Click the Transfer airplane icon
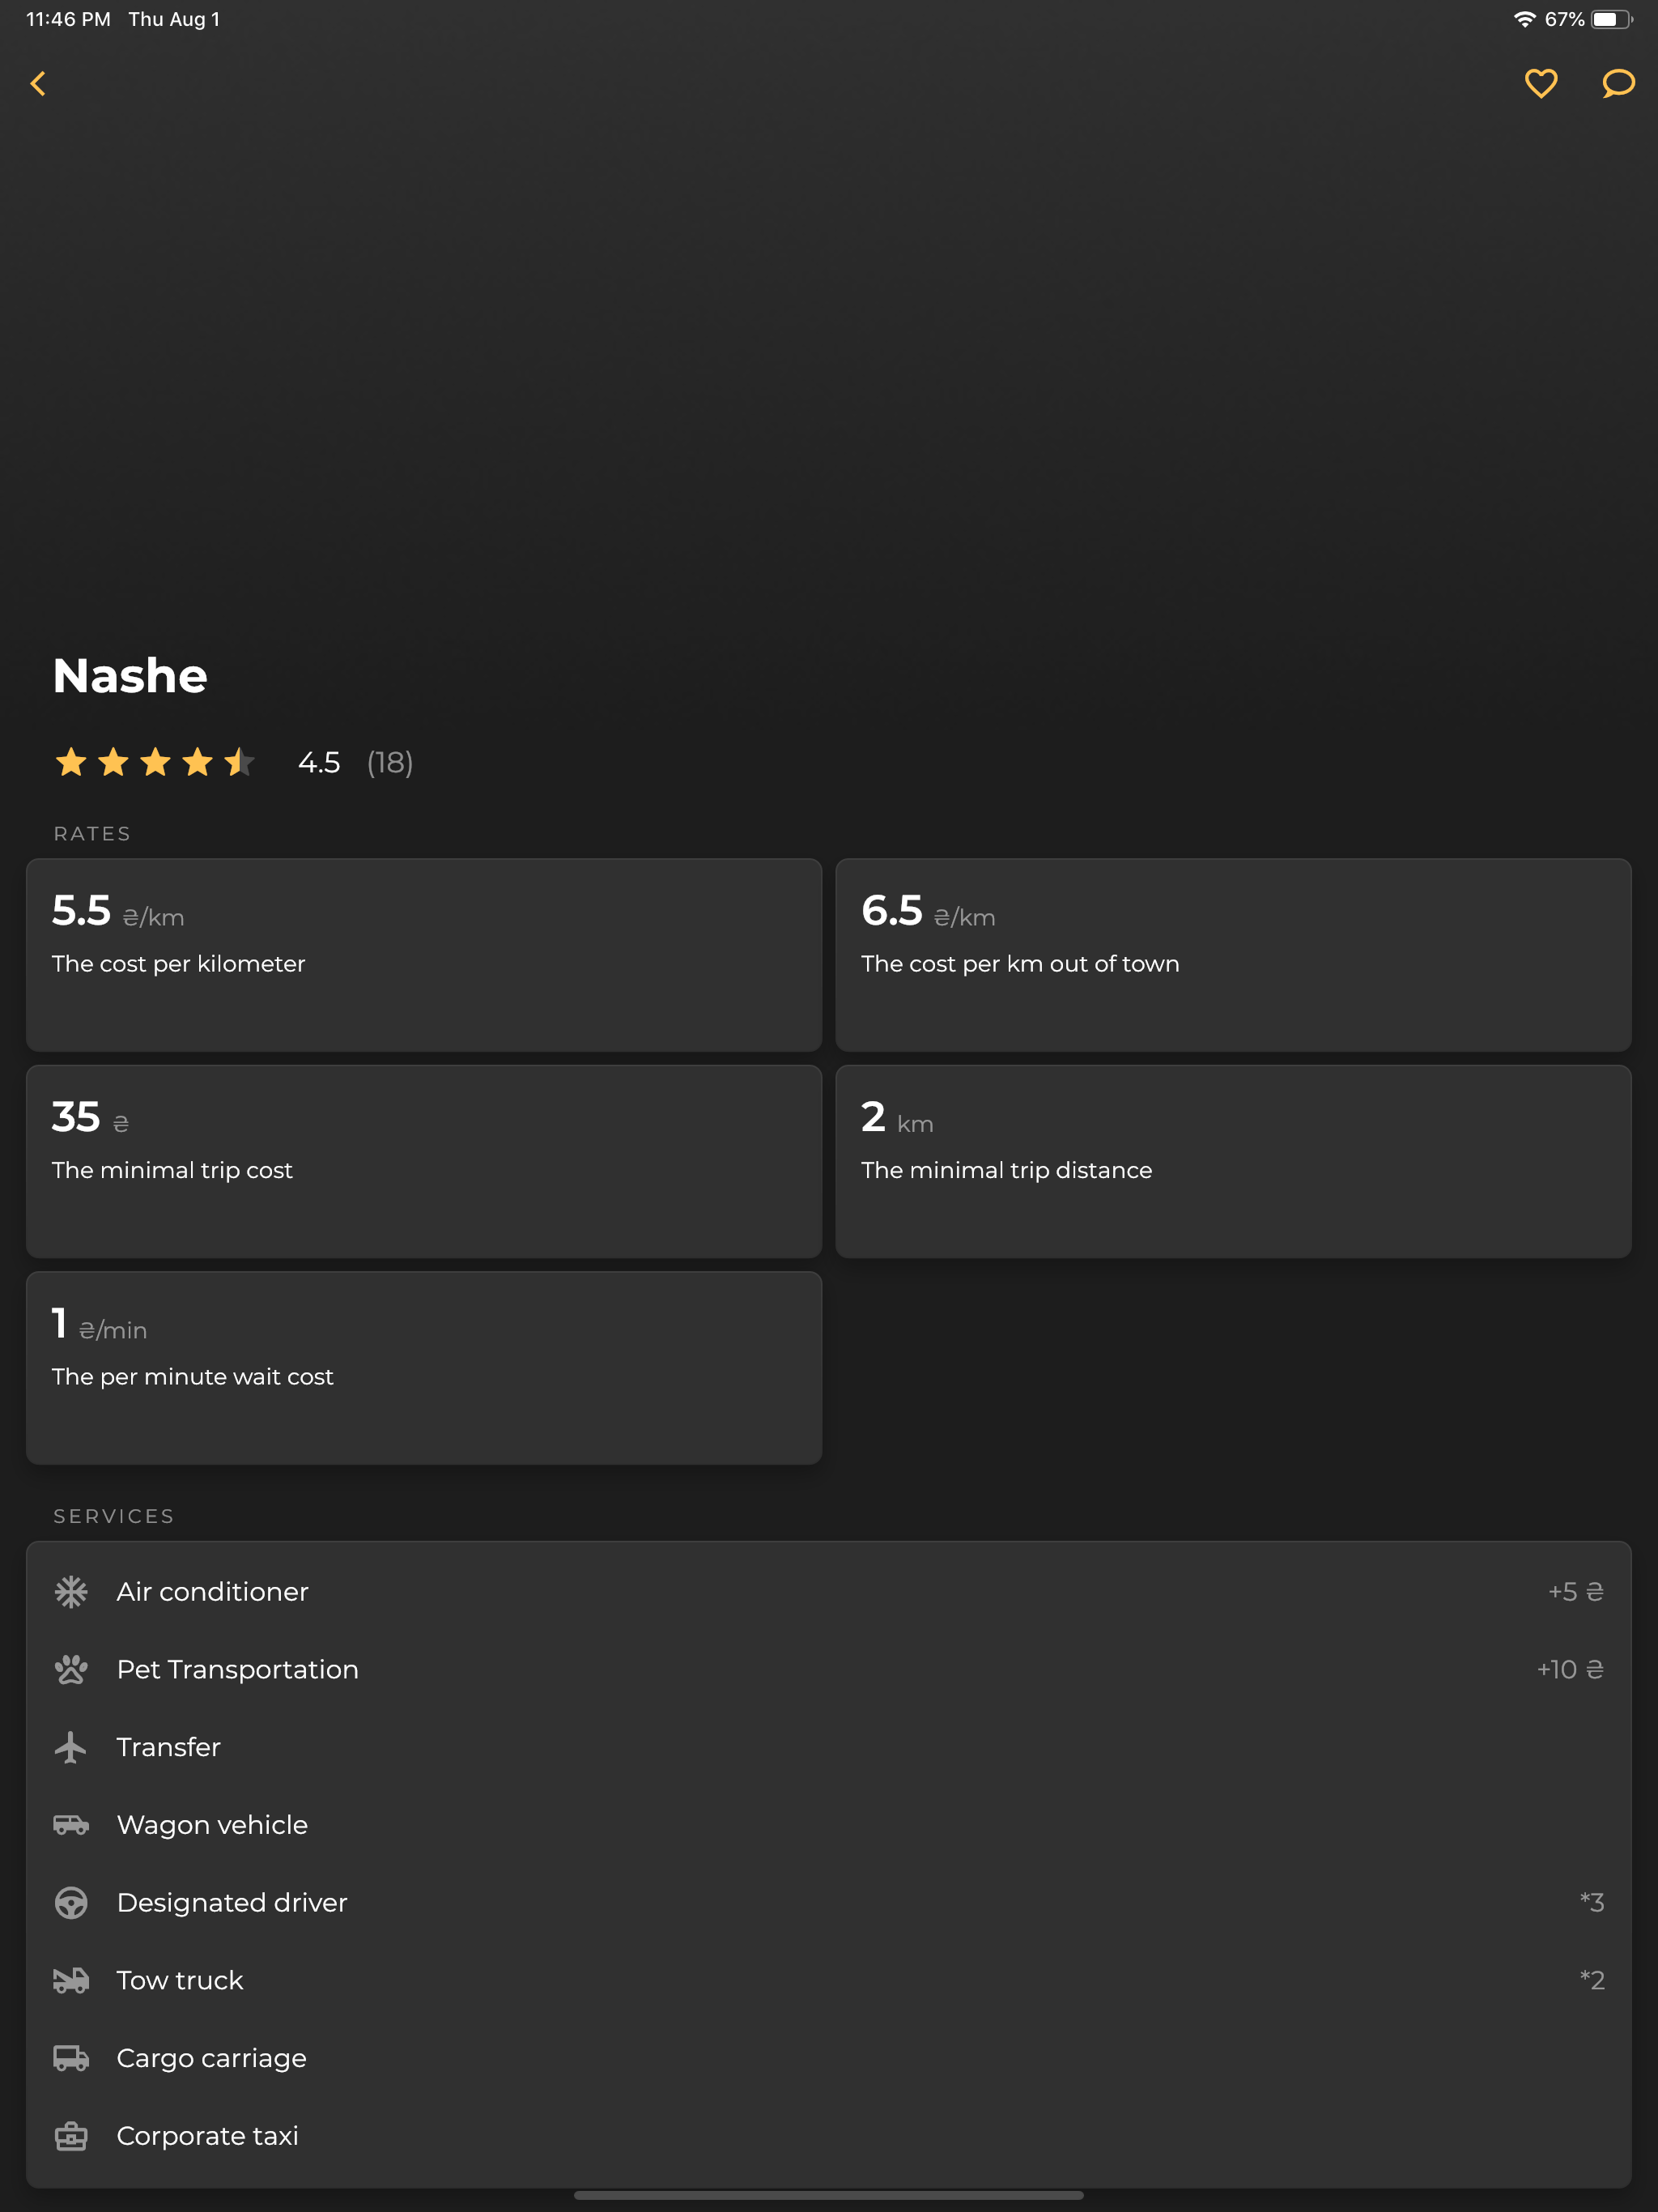Image resolution: width=1658 pixels, height=2212 pixels. point(71,1747)
